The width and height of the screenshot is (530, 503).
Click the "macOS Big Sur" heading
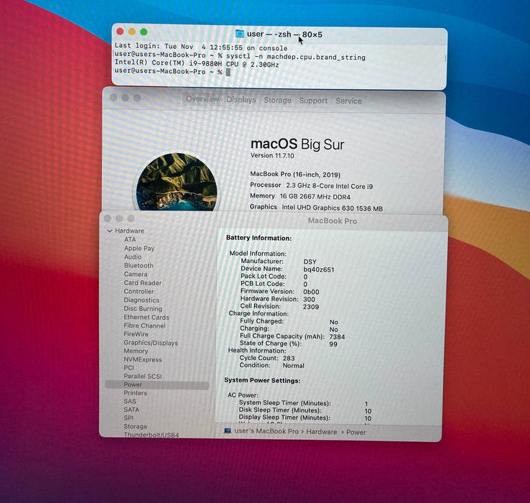[x=297, y=144]
